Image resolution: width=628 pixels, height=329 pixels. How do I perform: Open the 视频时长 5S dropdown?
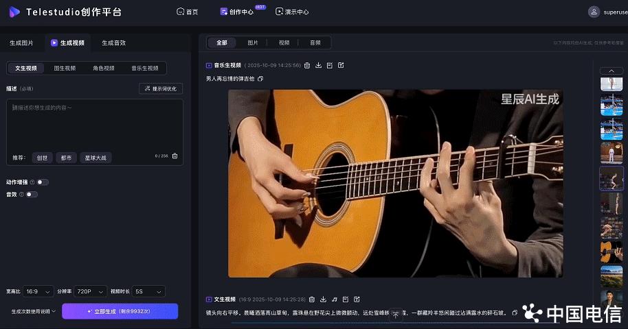click(x=148, y=291)
